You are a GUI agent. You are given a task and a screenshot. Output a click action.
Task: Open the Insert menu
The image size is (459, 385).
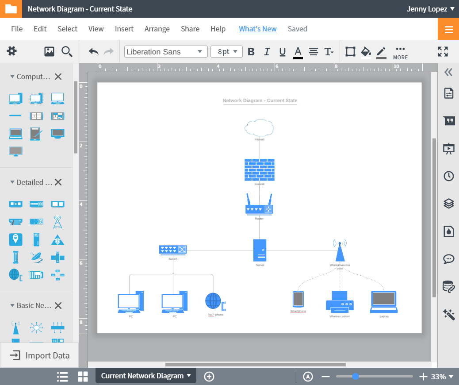point(124,29)
